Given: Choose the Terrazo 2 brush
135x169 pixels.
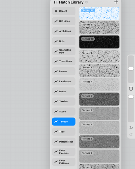Looking at the screenshot, I should 99,156.
